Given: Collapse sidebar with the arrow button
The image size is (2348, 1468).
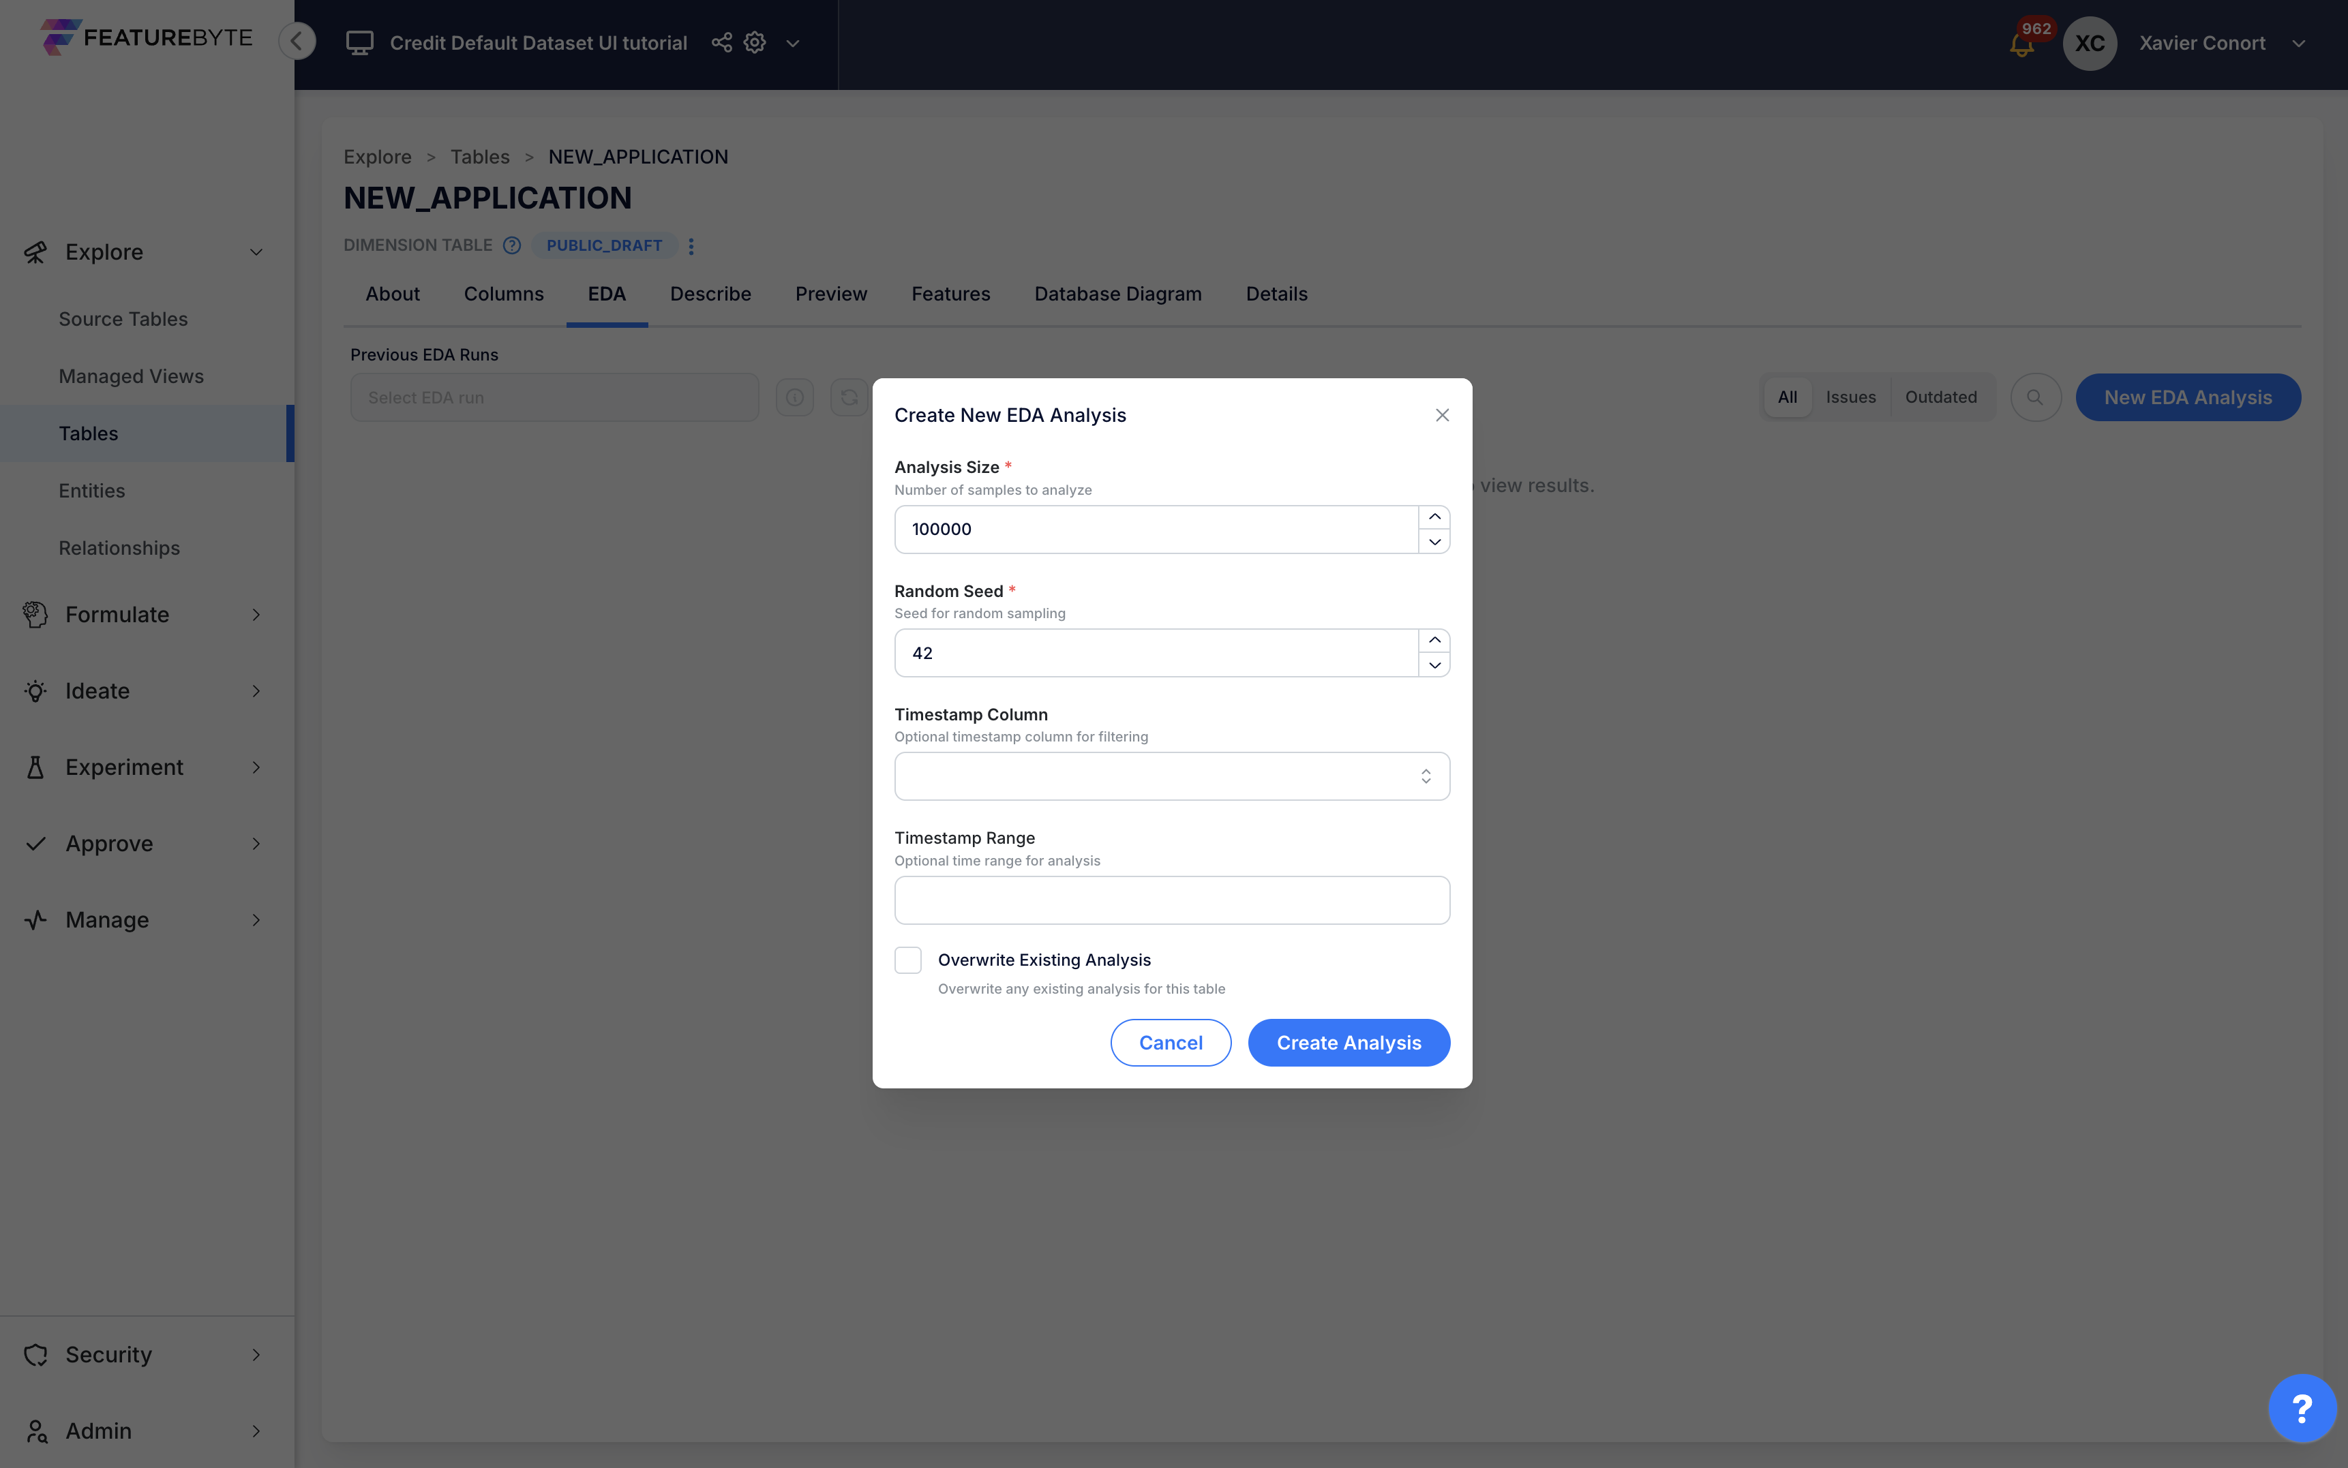Looking at the screenshot, I should tap(297, 41).
